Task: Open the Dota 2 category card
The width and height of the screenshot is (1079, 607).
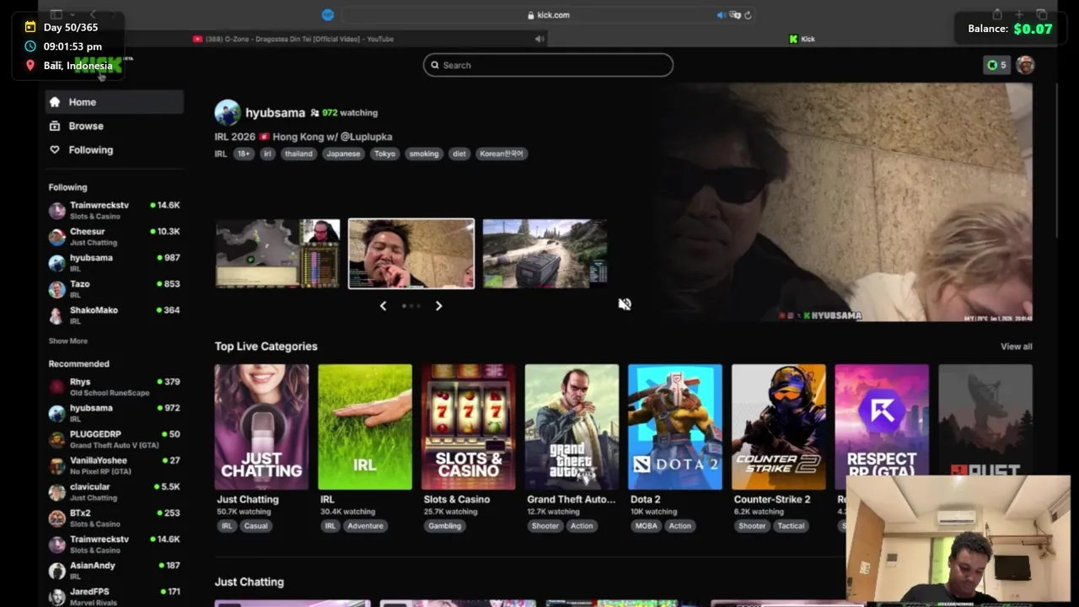Action: pyautogui.click(x=675, y=427)
